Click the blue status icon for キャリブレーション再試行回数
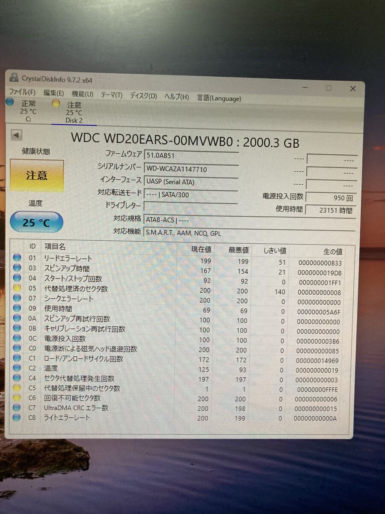The width and height of the screenshot is (385, 514). pyautogui.click(x=17, y=328)
